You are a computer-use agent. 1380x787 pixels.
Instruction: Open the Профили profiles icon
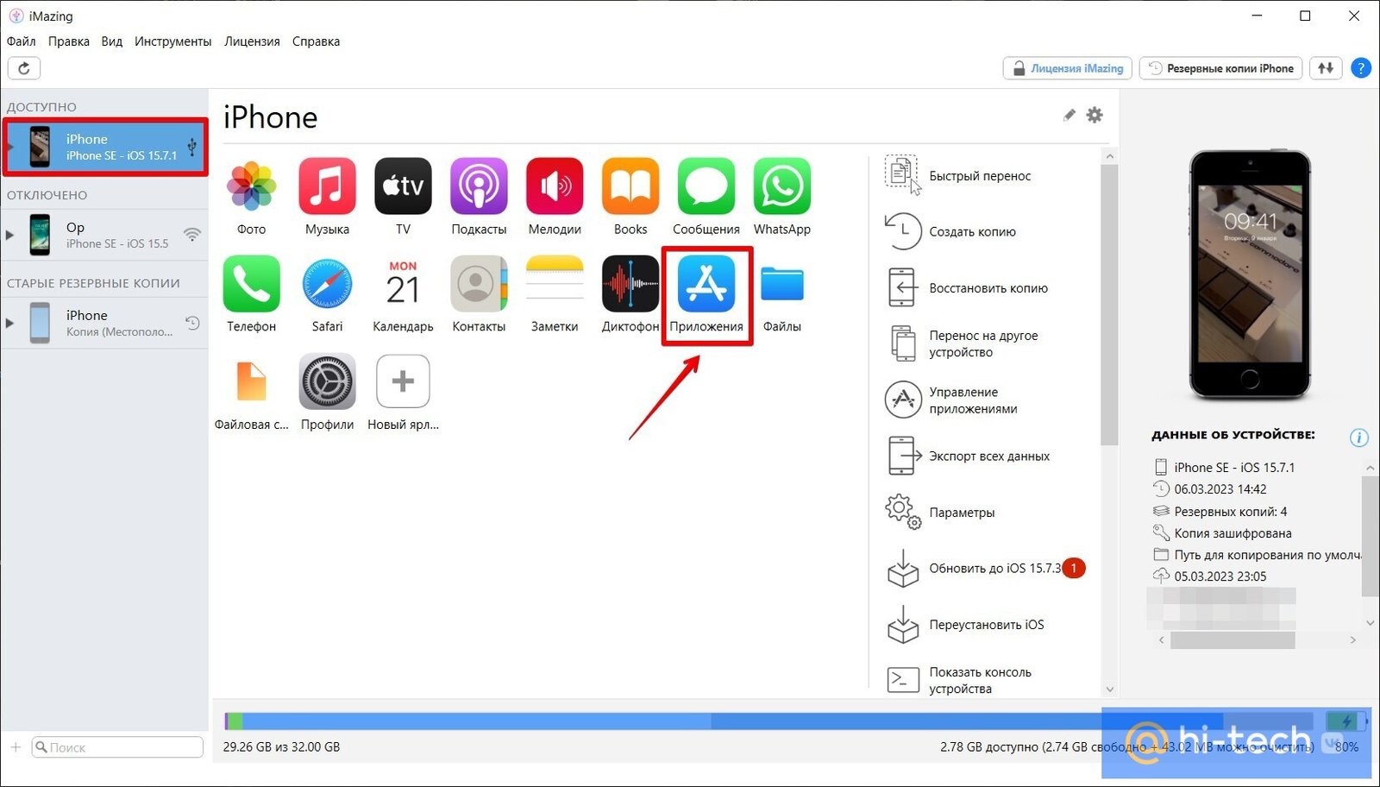(x=327, y=381)
